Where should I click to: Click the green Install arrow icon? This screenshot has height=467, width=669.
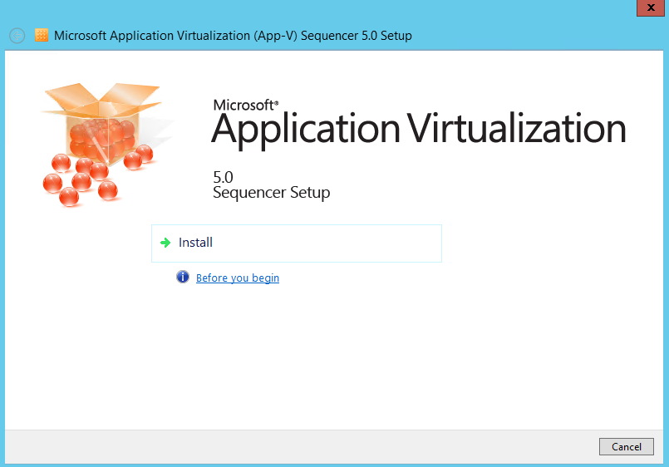coord(165,243)
